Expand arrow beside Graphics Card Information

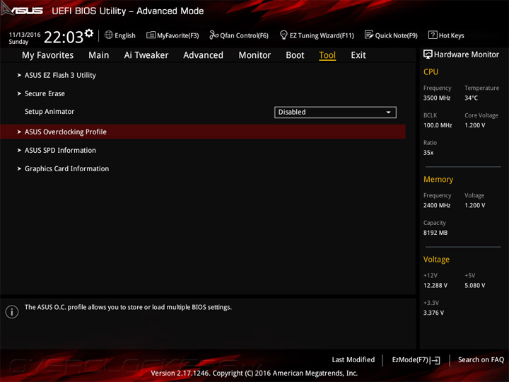tap(19, 168)
